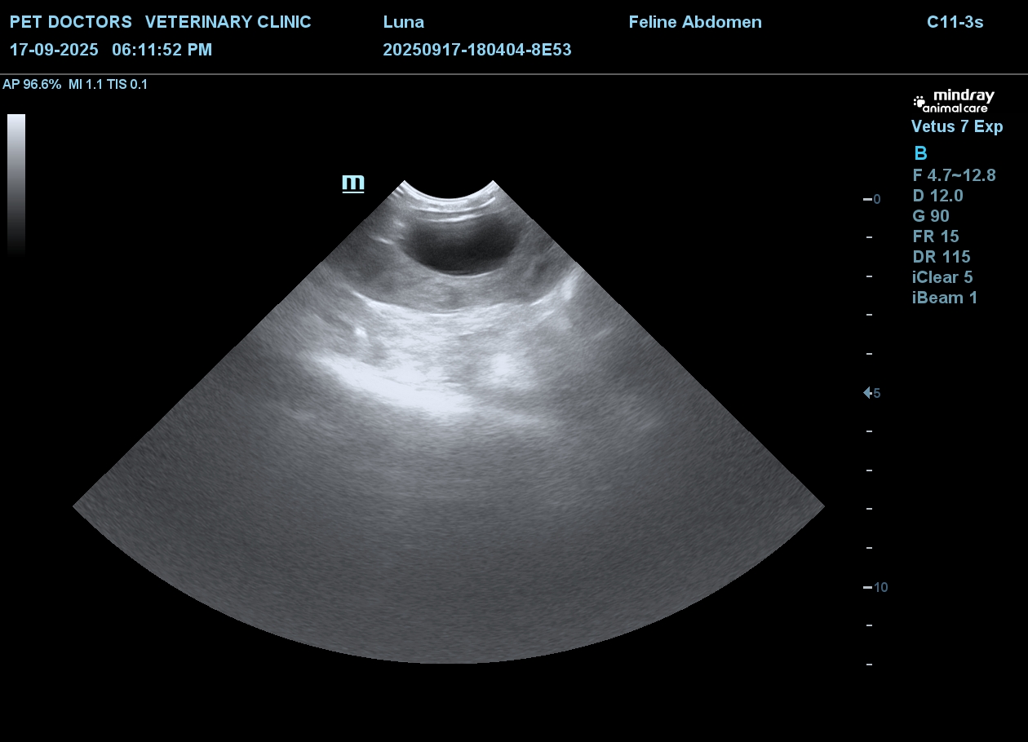Click the C11-3s probe label
The image size is (1028, 742).
coord(955,22)
